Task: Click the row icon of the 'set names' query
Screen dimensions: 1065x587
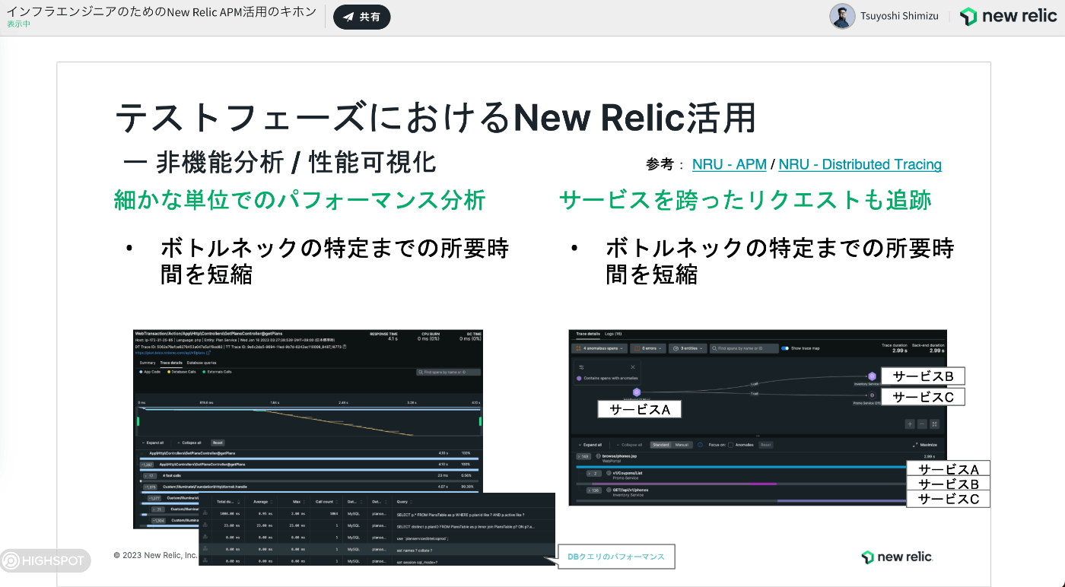Action: 205,549
